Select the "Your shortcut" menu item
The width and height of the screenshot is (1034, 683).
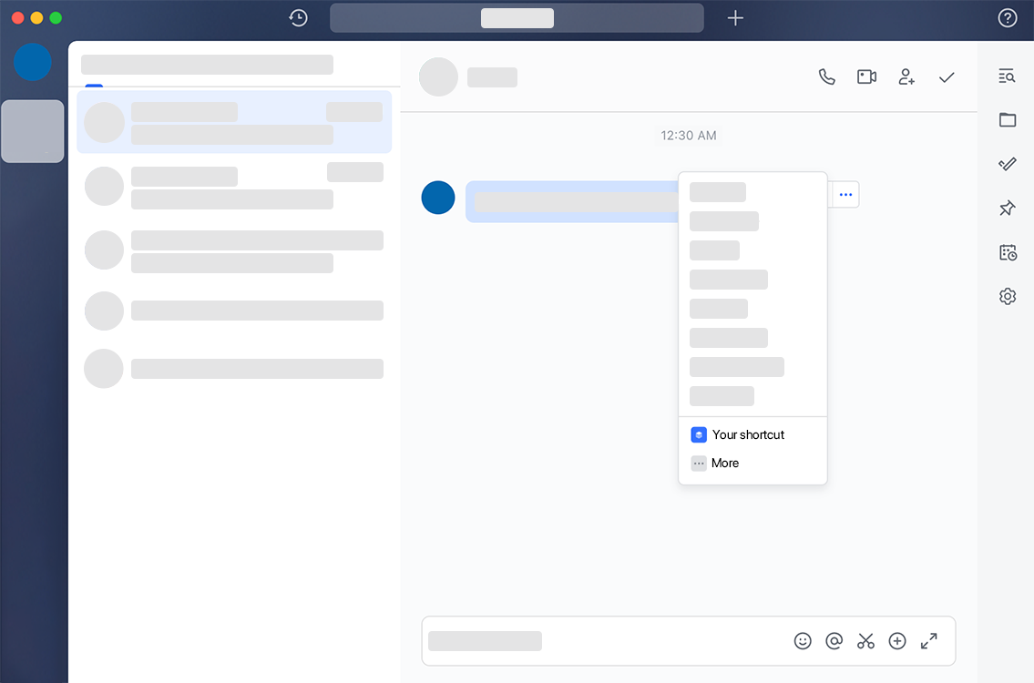[x=752, y=434]
